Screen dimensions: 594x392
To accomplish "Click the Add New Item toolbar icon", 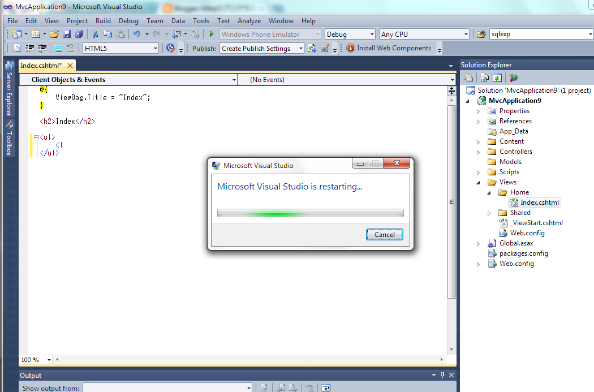I will click(x=36, y=34).
